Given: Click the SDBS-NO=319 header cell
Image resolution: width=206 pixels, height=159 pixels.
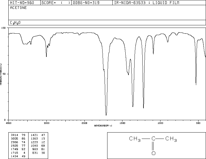Looking at the screenshot, I should point(92,3).
